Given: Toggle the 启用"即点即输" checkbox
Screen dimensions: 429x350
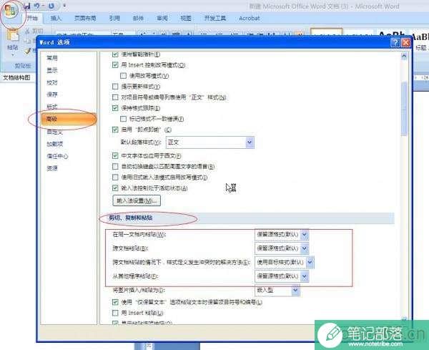Looking at the screenshot, I should 115,130.
